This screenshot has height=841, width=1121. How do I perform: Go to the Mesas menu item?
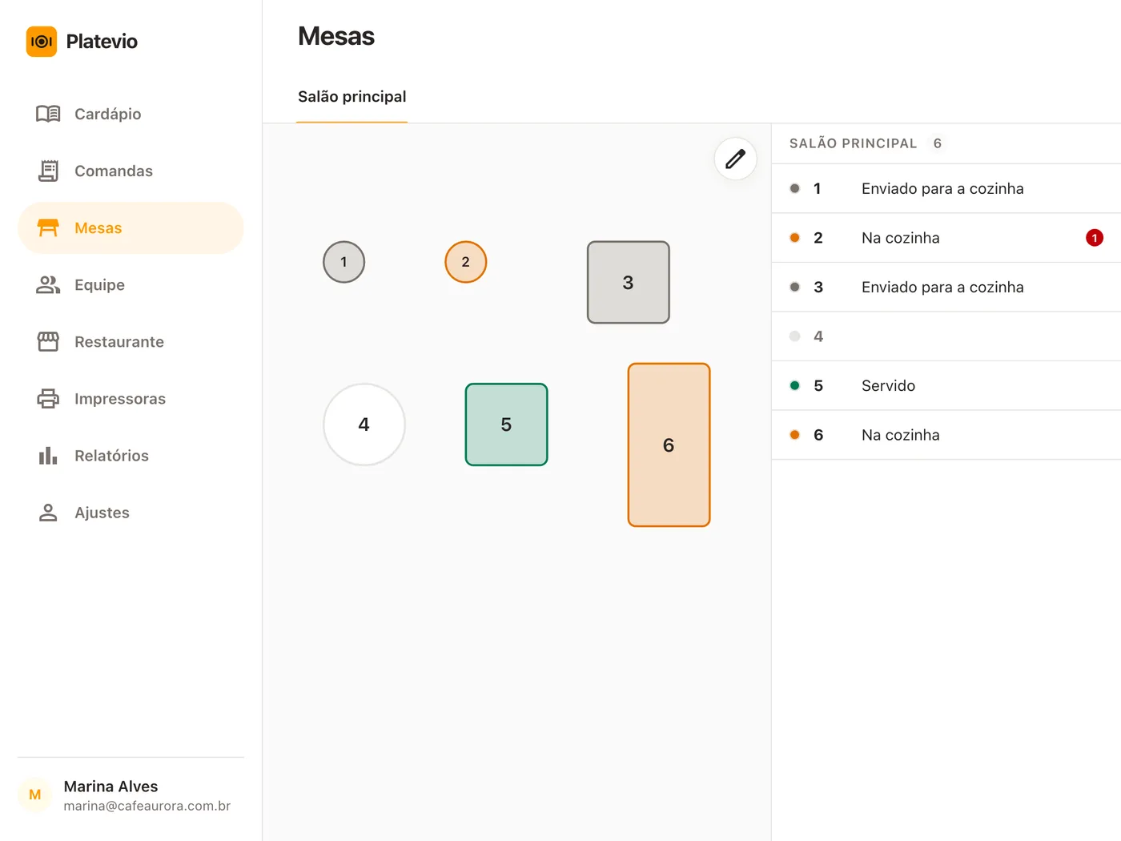131,228
